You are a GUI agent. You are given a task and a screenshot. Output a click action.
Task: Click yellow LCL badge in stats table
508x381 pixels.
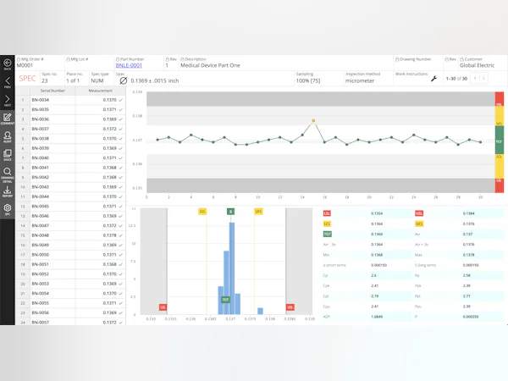327,224
